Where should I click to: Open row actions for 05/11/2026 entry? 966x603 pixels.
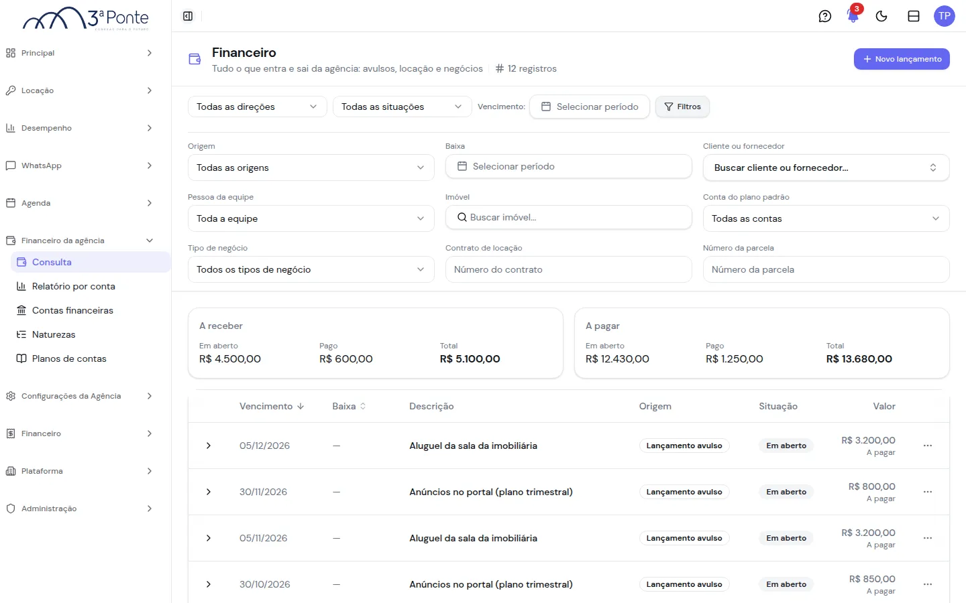click(x=928, y=538)
